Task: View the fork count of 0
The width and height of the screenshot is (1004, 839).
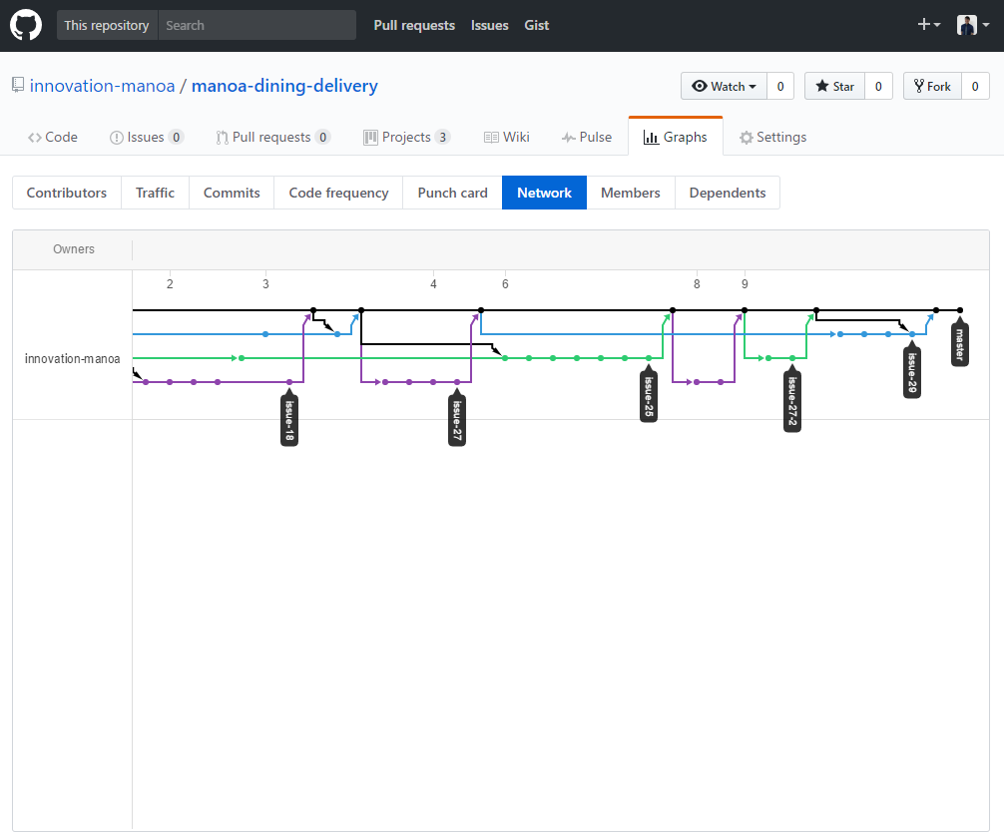Action: click(975, 87)
